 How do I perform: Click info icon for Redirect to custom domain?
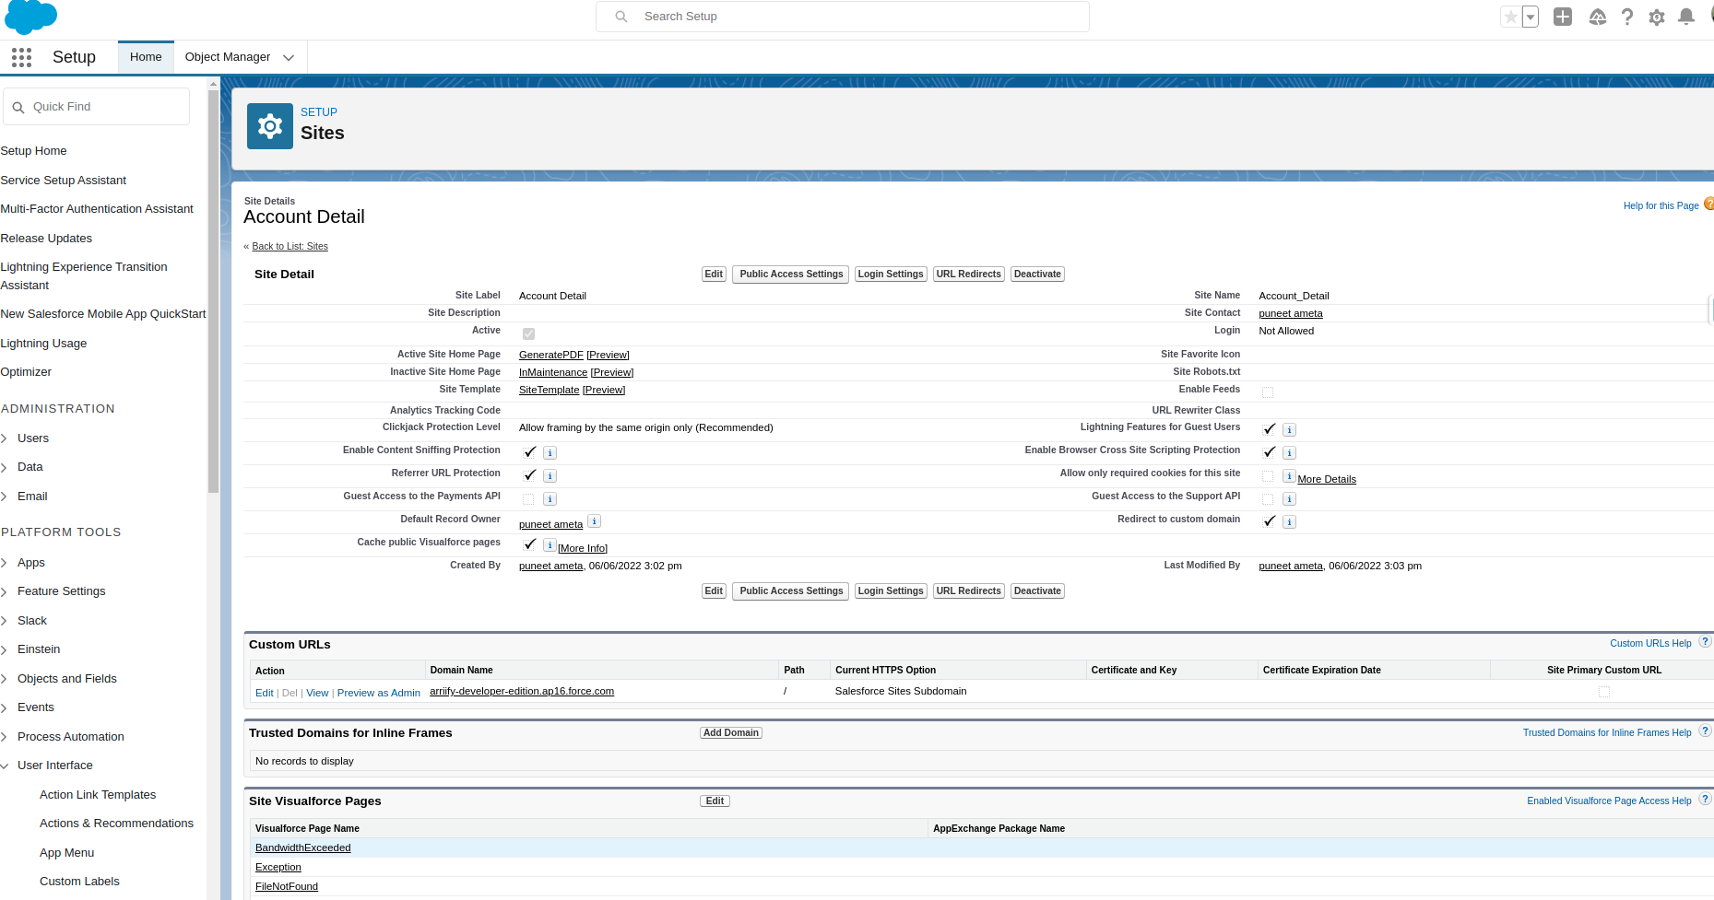coord(1290,521)
